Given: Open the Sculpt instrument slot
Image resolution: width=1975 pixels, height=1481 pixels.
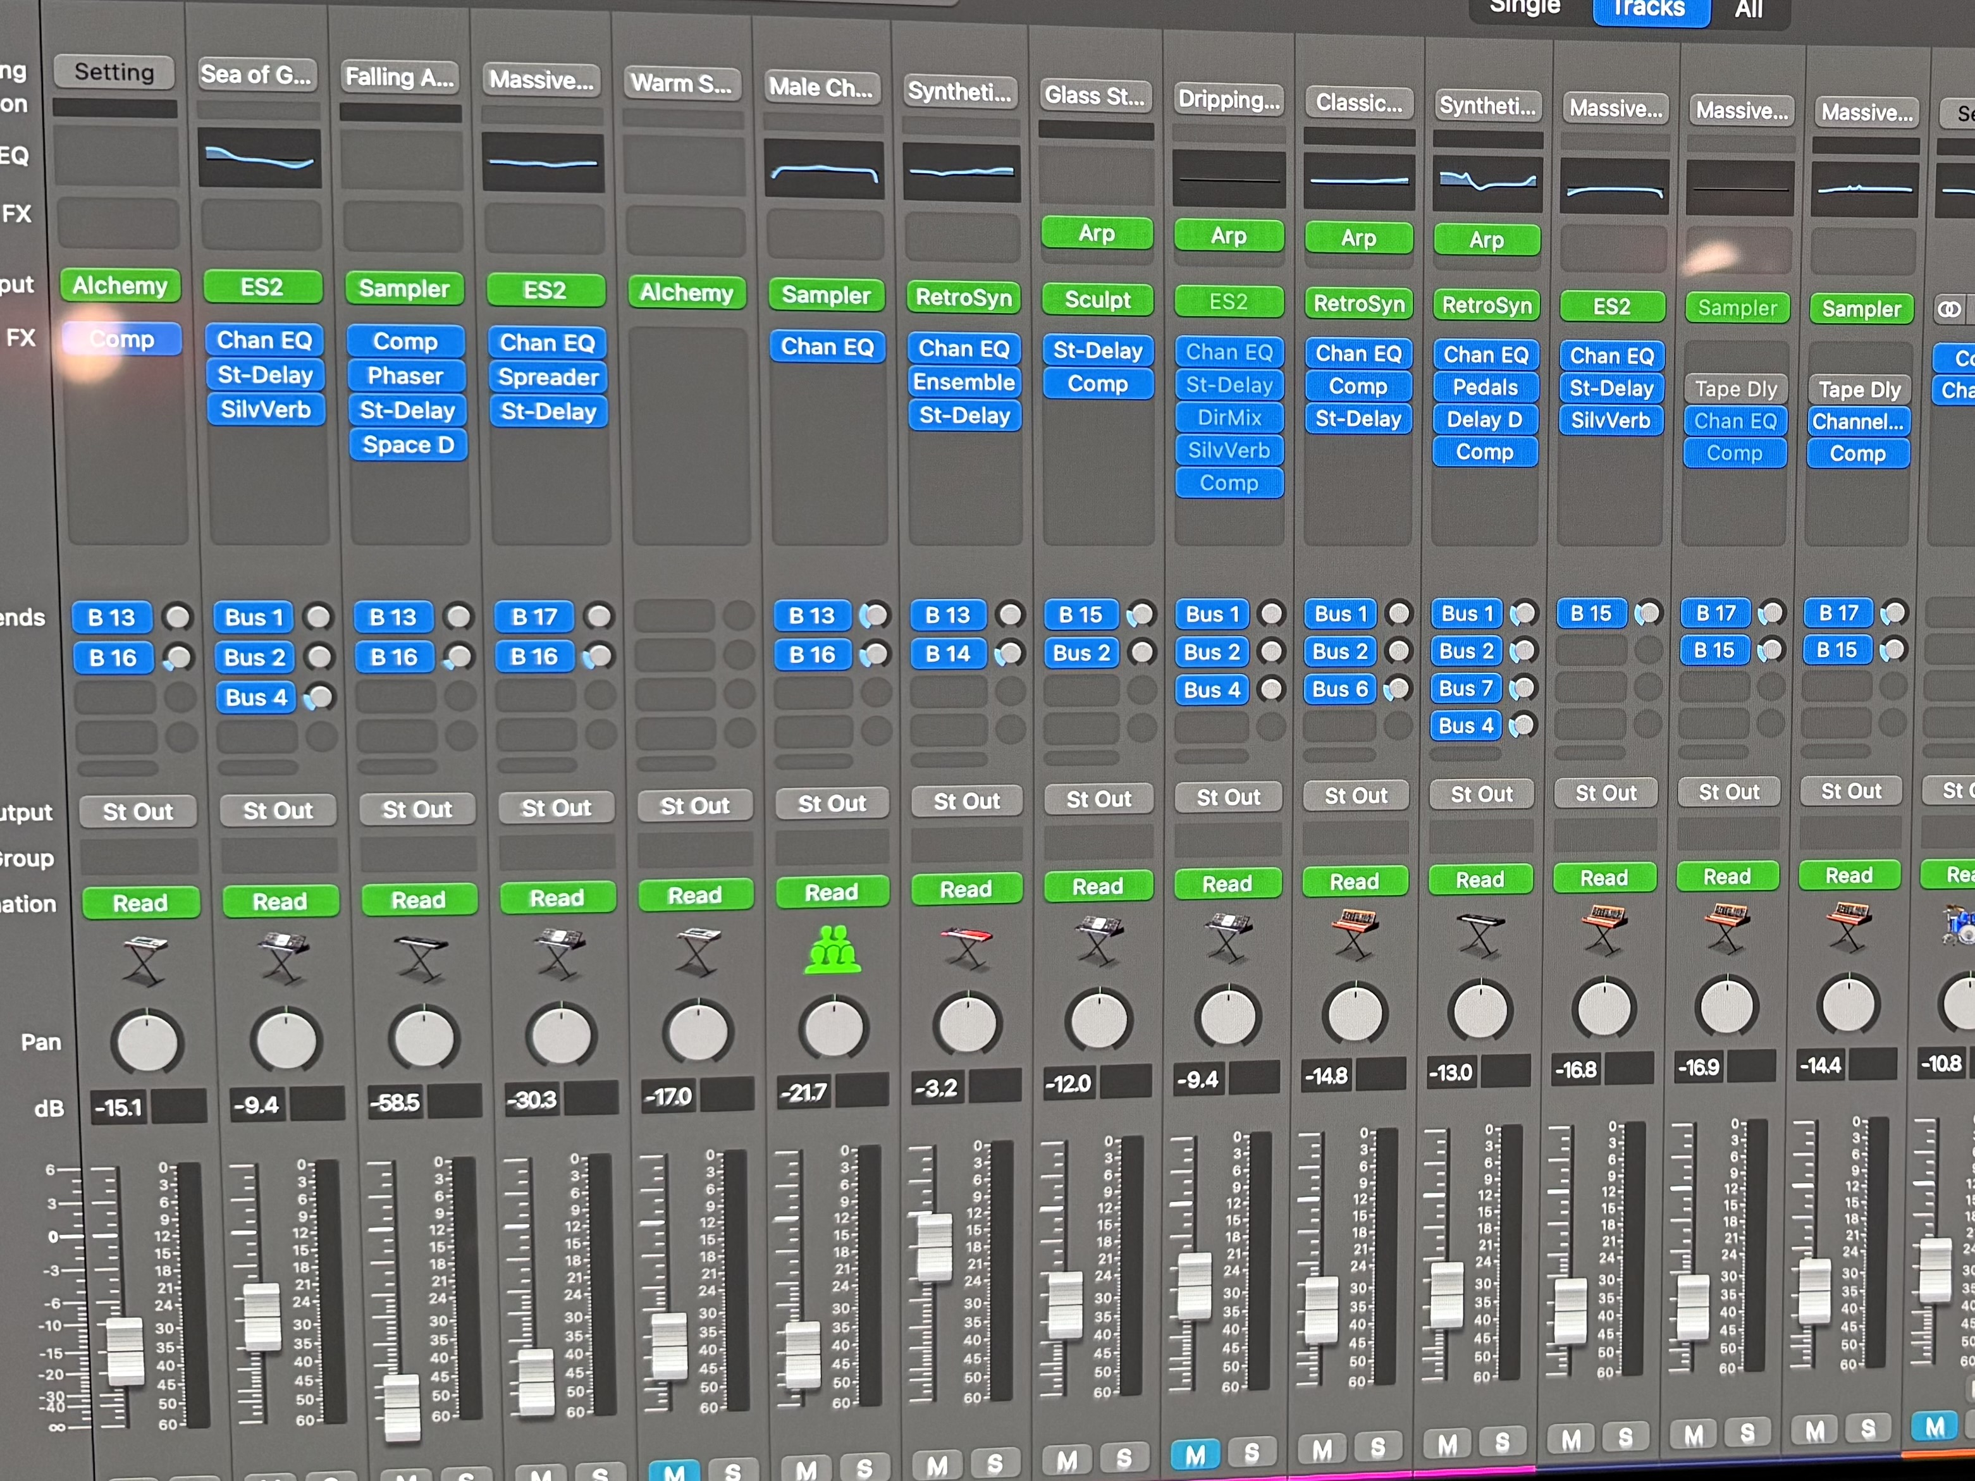Looking at the screenshot, I should [1097, 300].
